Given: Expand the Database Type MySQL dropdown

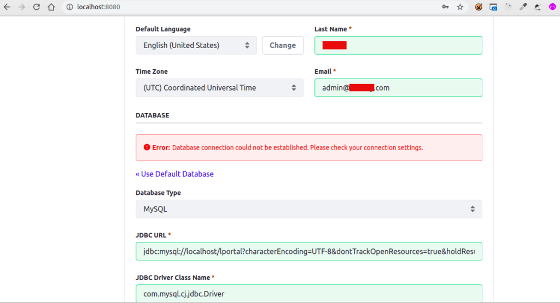Looking at the screenshot, I should (x=308, y=209).
